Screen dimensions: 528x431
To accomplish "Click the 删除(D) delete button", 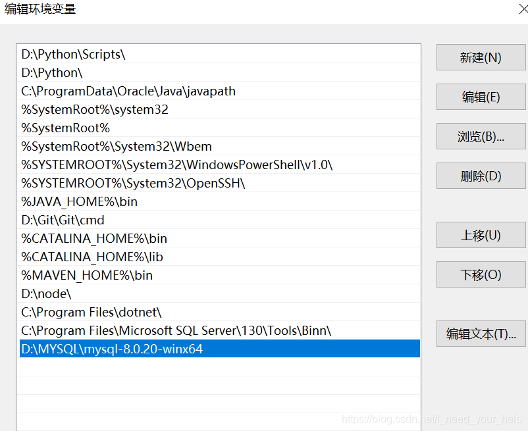I will click(x=481, y=176).
